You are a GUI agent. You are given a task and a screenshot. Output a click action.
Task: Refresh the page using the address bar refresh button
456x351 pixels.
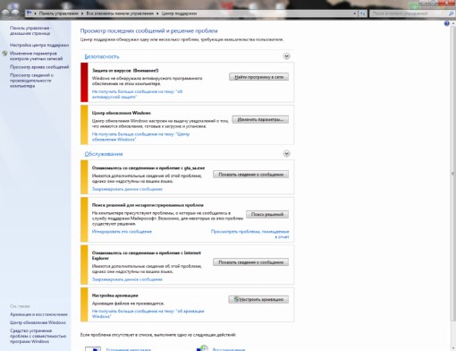pyautogui.click(x=363, y=13)
